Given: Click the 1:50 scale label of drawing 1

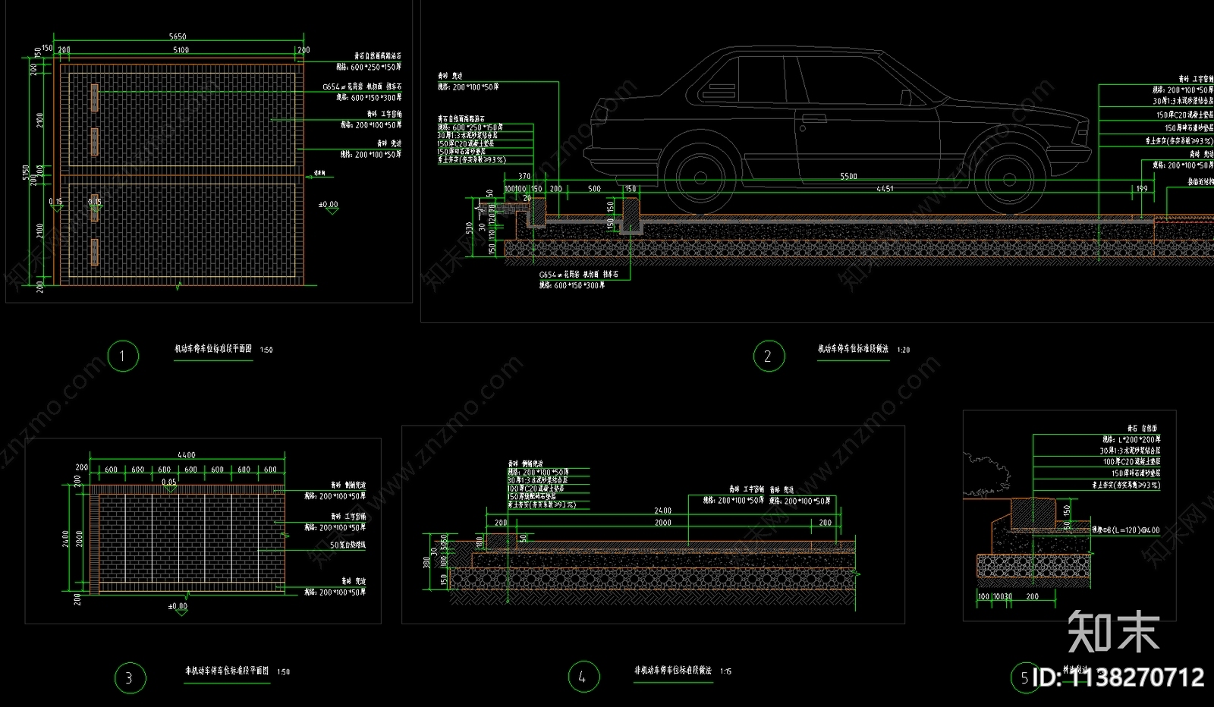Looking at the screenshot, I should pos(266,350).
